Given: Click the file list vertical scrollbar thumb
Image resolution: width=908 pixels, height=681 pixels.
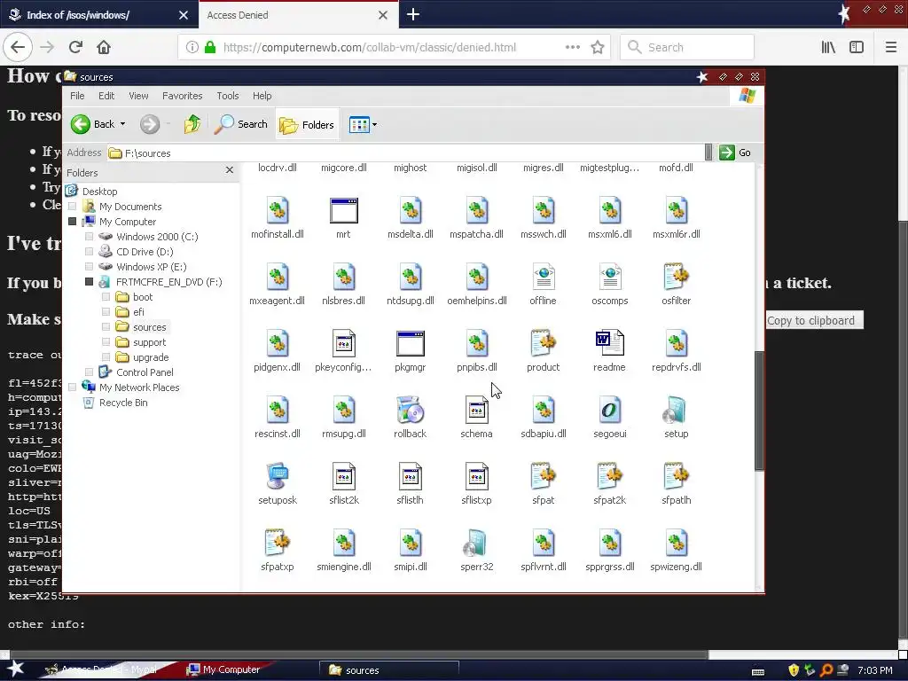Looking at the screenshot, I should pos(759,410).
